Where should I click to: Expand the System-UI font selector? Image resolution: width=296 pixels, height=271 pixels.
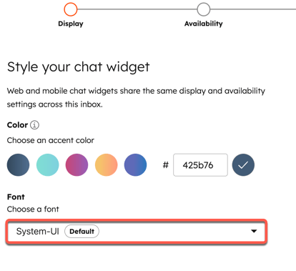click(137, 232)
